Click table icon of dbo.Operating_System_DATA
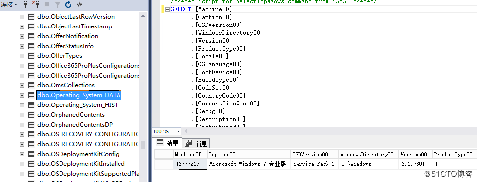This screenshot has width=477, height=182. (x=31, y=95)
